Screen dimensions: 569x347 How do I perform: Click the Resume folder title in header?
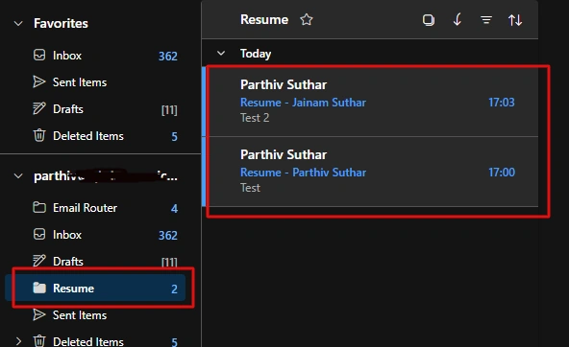(x=264, y=19)
